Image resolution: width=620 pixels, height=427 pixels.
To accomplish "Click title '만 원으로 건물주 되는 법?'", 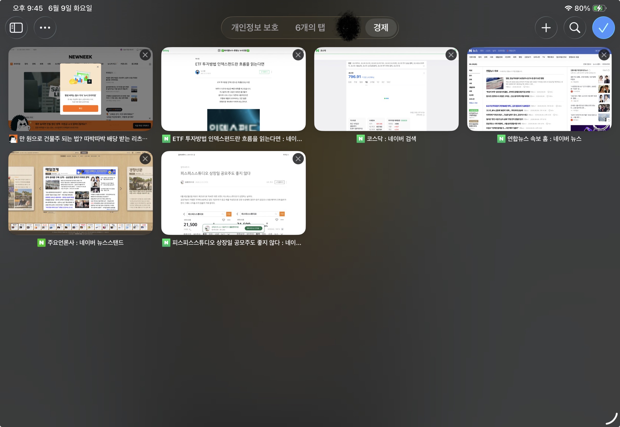I will (83, 139).
